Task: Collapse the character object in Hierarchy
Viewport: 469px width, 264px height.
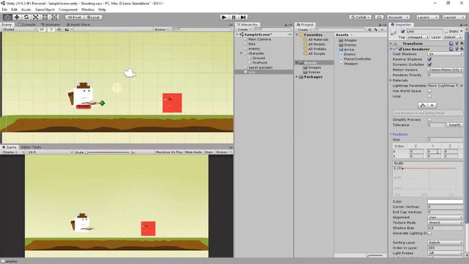Action: click(241, 54)
